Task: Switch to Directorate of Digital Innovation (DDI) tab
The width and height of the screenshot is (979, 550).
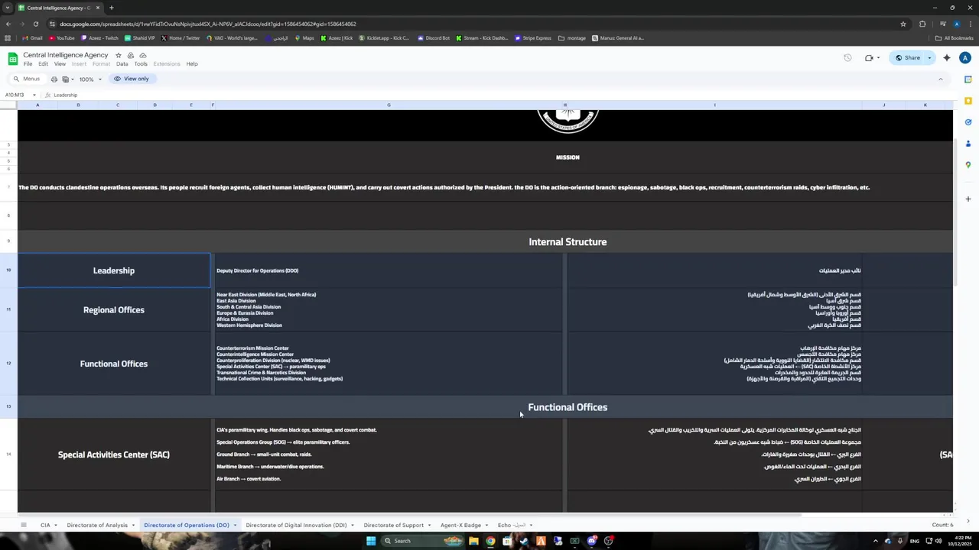Action: pyautogui.click(x=296, y=525)
